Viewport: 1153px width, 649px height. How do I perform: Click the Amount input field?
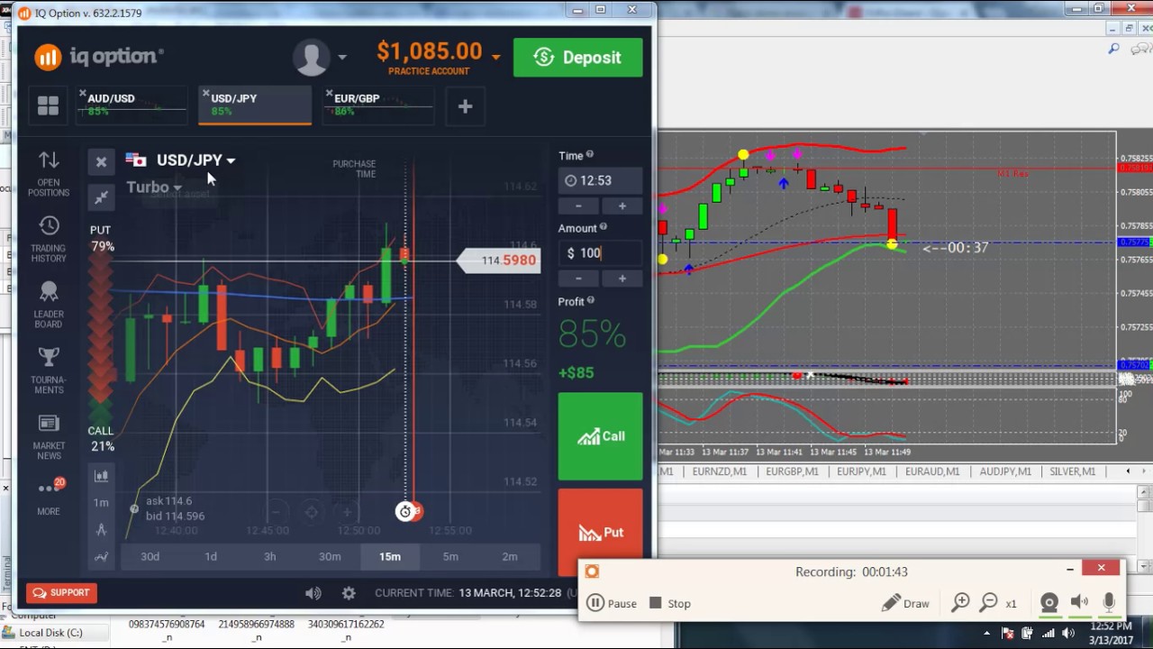click(x=601, y=253)
